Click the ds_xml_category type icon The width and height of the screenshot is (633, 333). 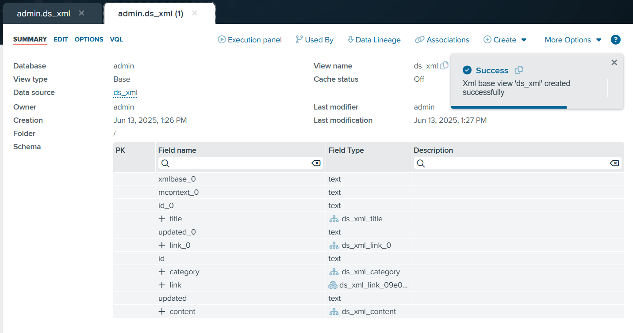[334, 272]
